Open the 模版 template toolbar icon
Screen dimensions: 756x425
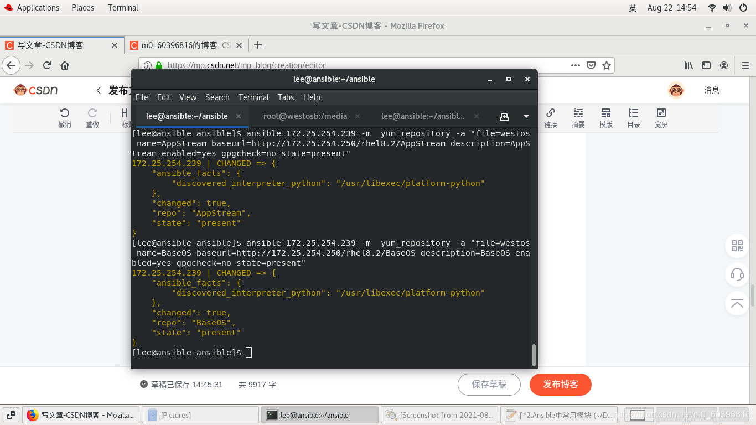tap(606, 118)
